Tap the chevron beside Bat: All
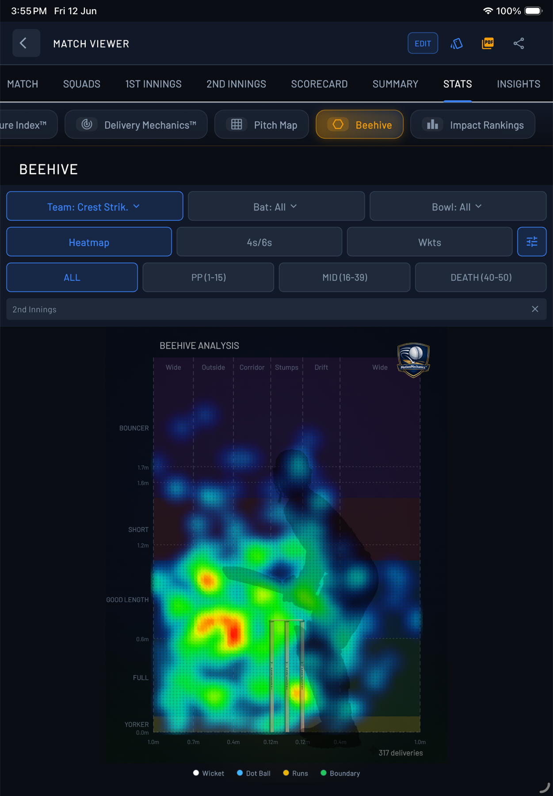 pyautogui.click(x=294, y=206)
